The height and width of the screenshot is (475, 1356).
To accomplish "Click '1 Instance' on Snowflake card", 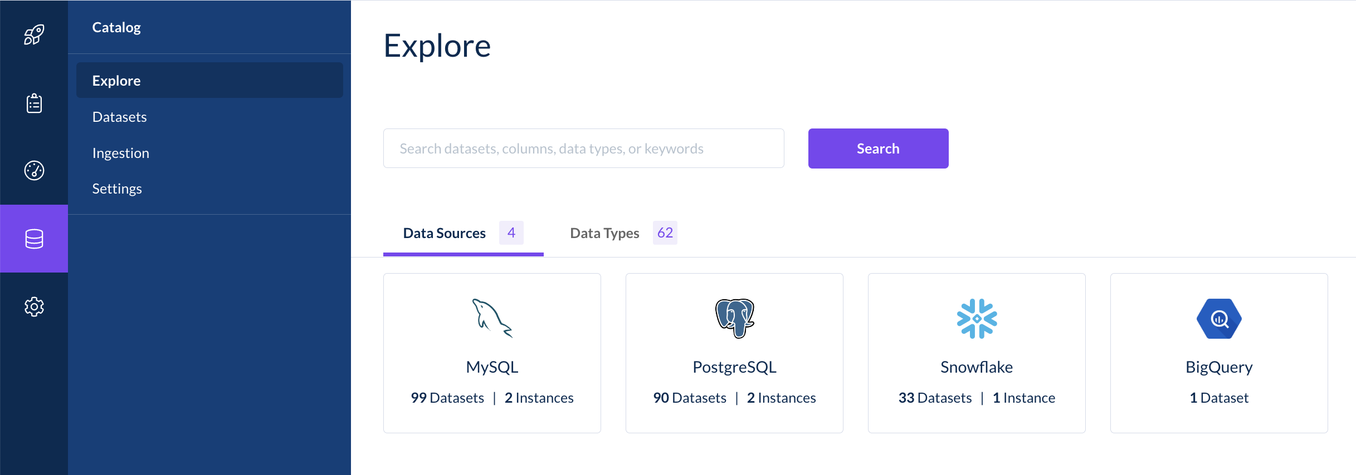I will click(x=1024, y=398).
